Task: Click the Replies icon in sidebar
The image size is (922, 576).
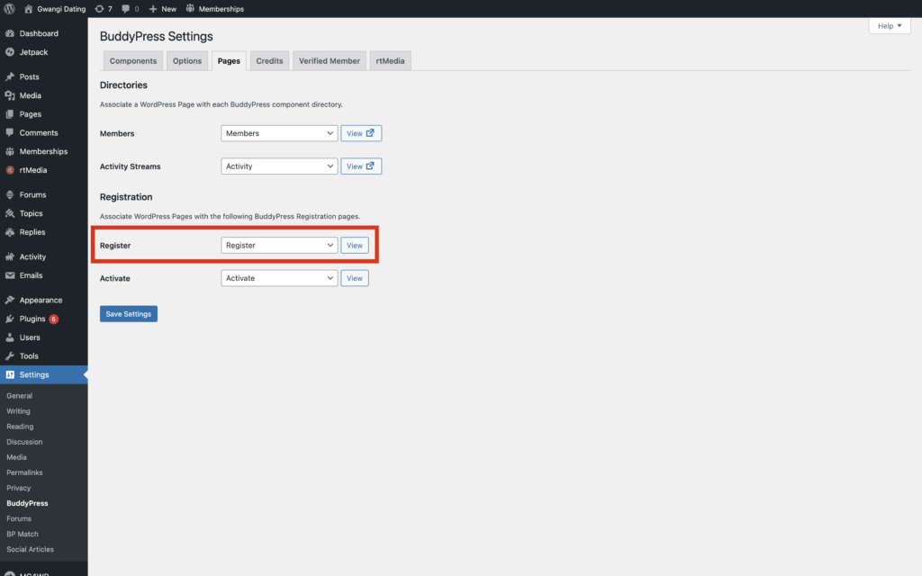Action: pos(10,232)
